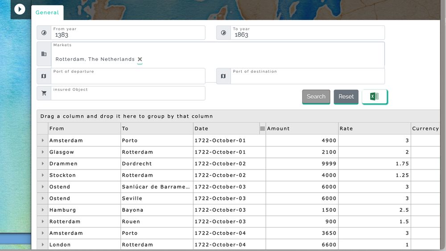
Task: Expand the Glasgow to Rotterdam row
Action: coord(43,152)
